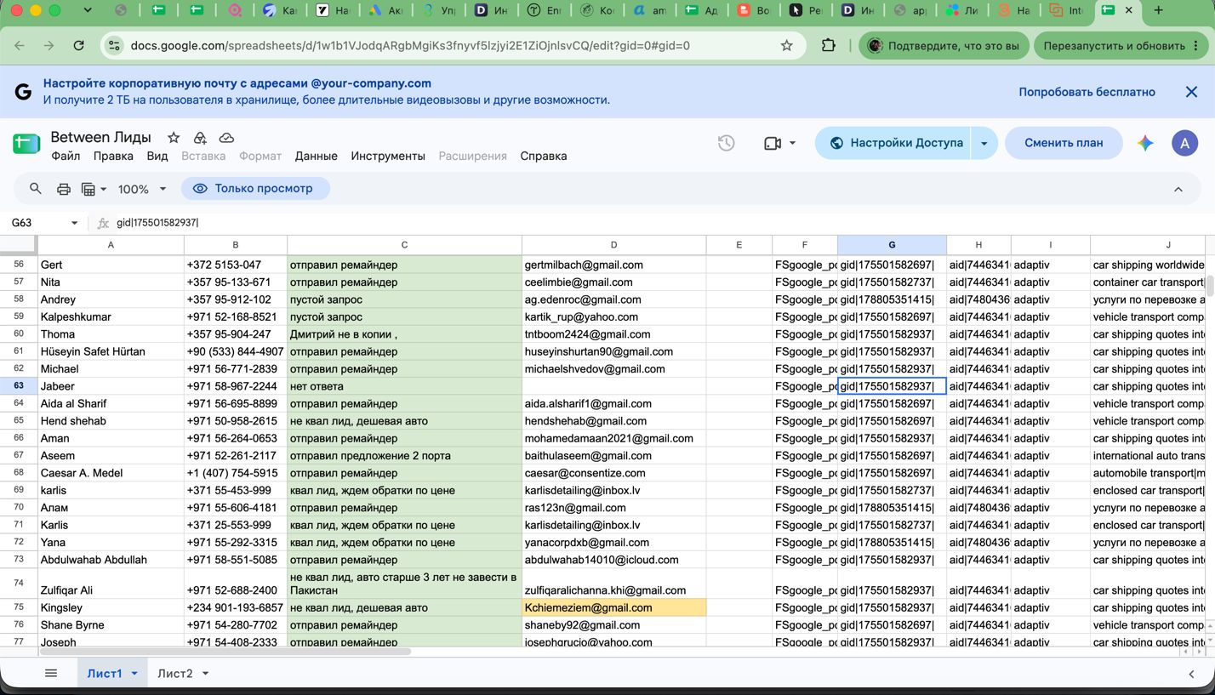Search the menus with magnifier icon
This screenshot has width=1215, height=695.
click(x=36, y=189)
